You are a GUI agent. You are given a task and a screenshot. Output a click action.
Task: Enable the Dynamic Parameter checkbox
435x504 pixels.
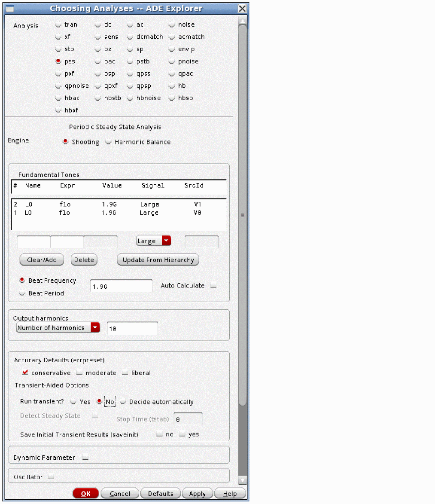pyautogui.click(x=85, y=457)
